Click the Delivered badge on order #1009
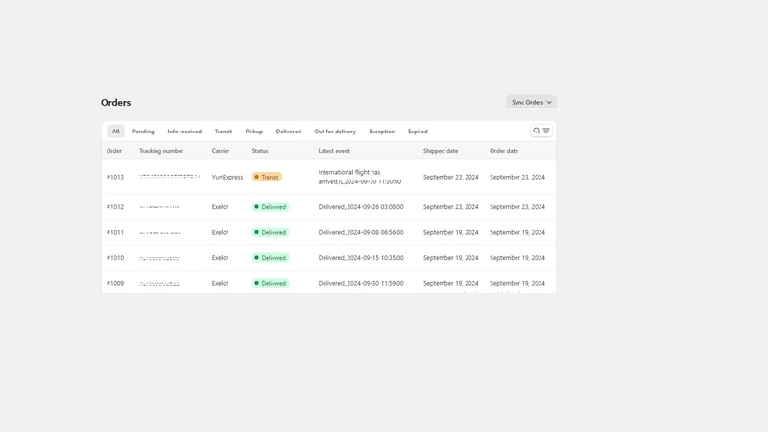This screenshot has height=432, width=768. pos(271,283)
